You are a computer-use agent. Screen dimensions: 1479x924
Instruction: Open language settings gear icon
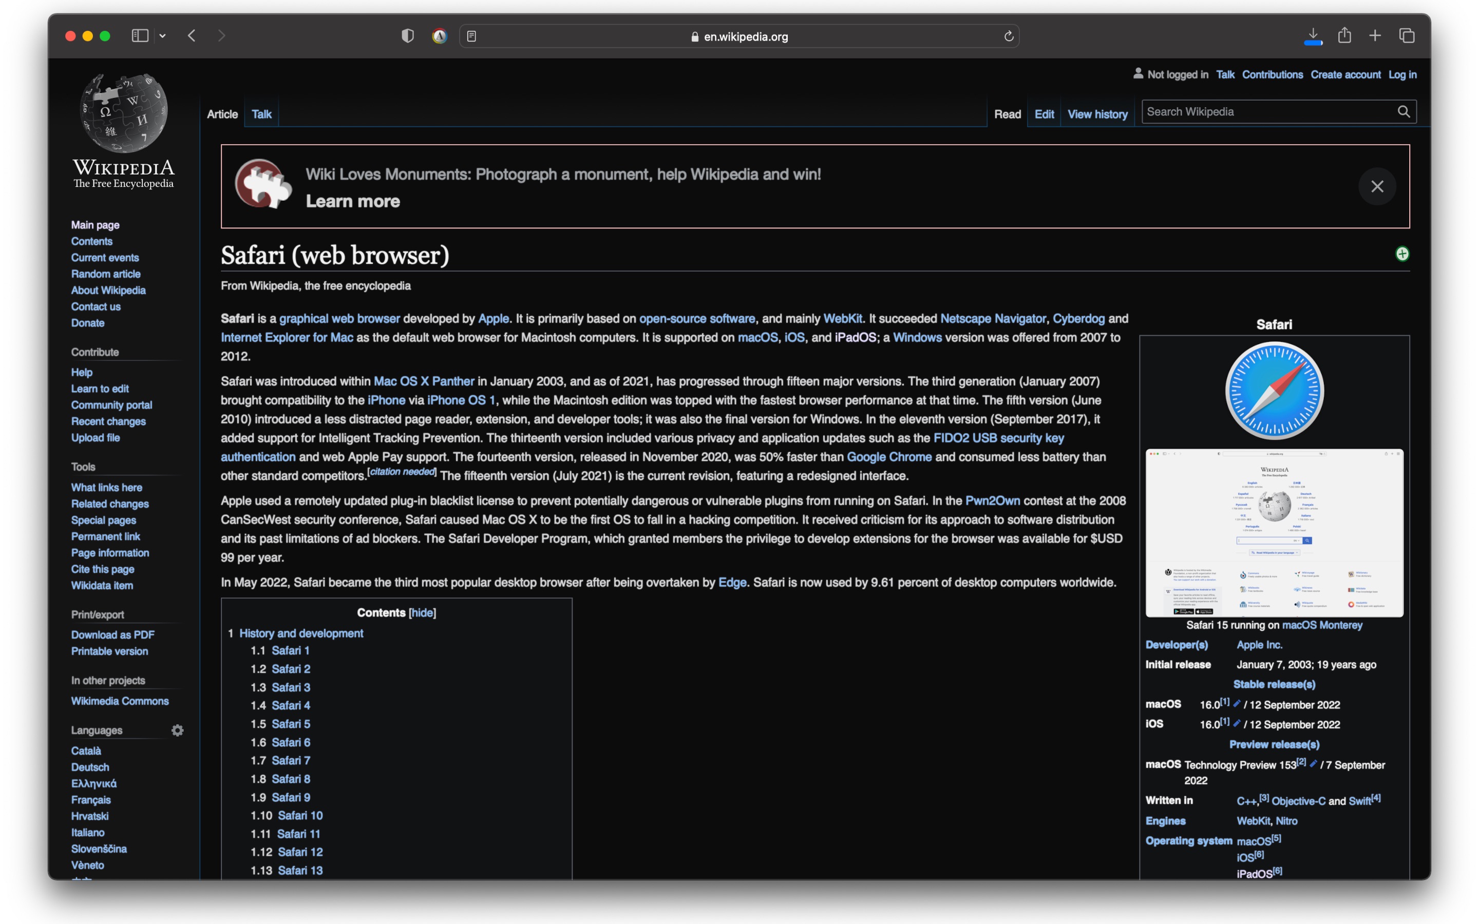click(177, 730)
